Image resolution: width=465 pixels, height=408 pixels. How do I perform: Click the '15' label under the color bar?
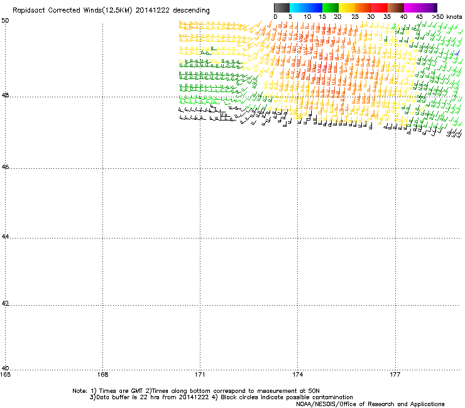pyautogui.click(x=322, y=17)
